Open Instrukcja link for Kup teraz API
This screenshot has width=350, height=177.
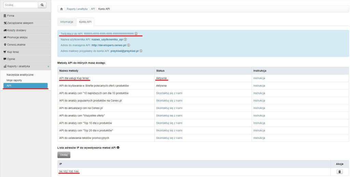click(259, 78)
